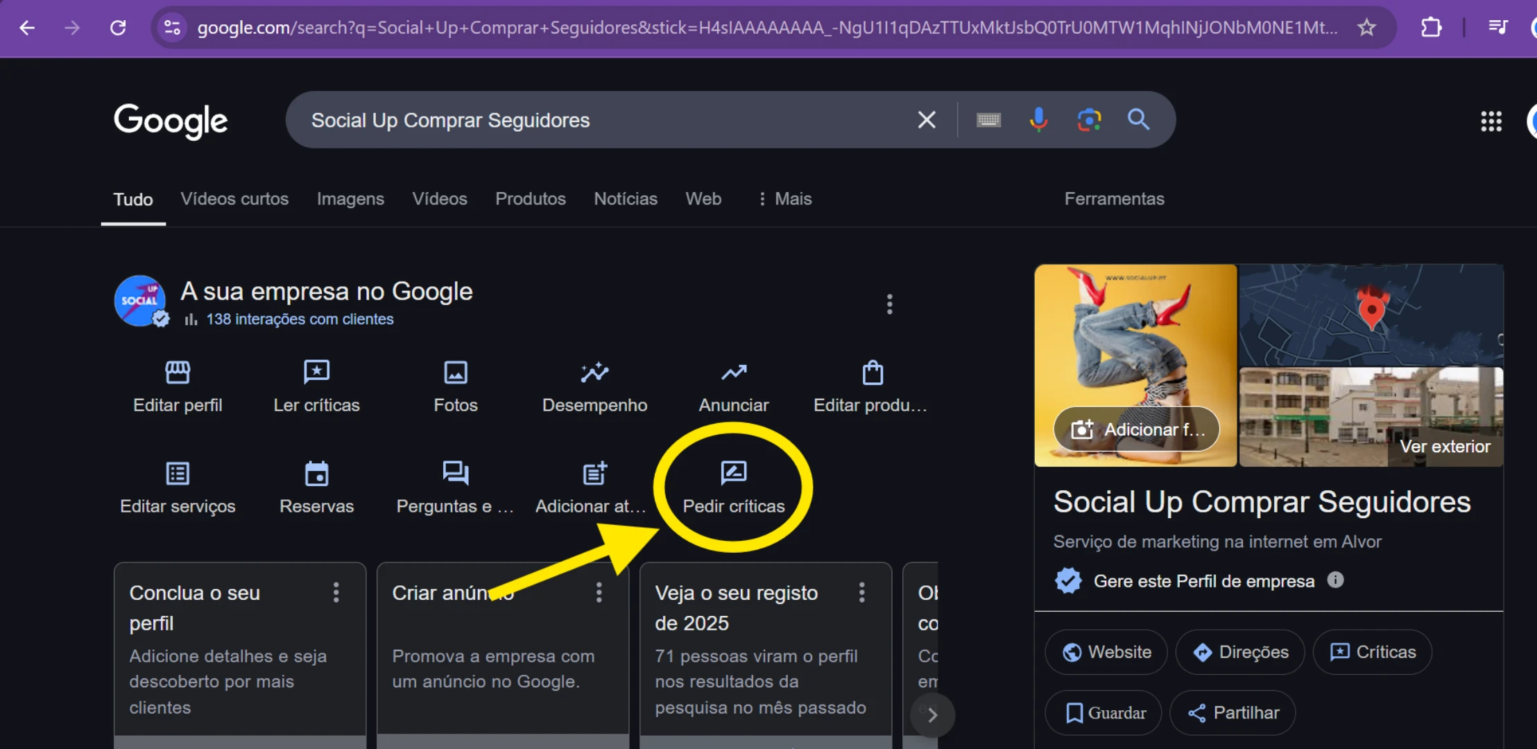This screenshot has width=1537, height=749.
Task: Go back with the browser back arrow
Action: (x=27, y=28)
